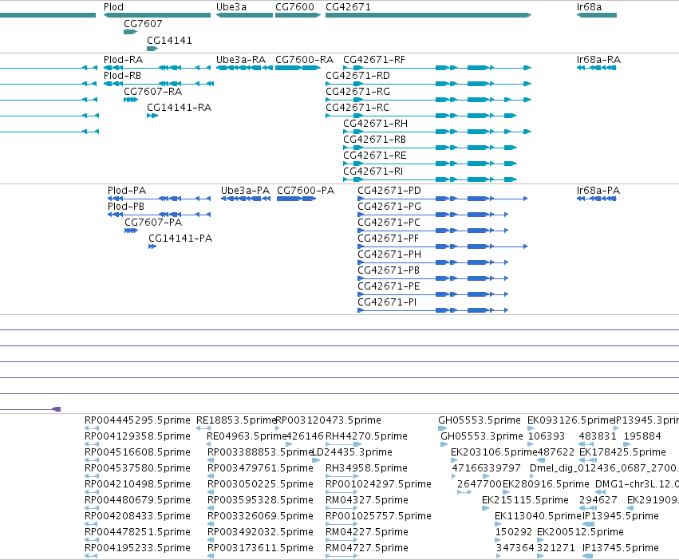Click the CG7607 gene label
This screenshot has height=560, width=679.
pos(143,23)
